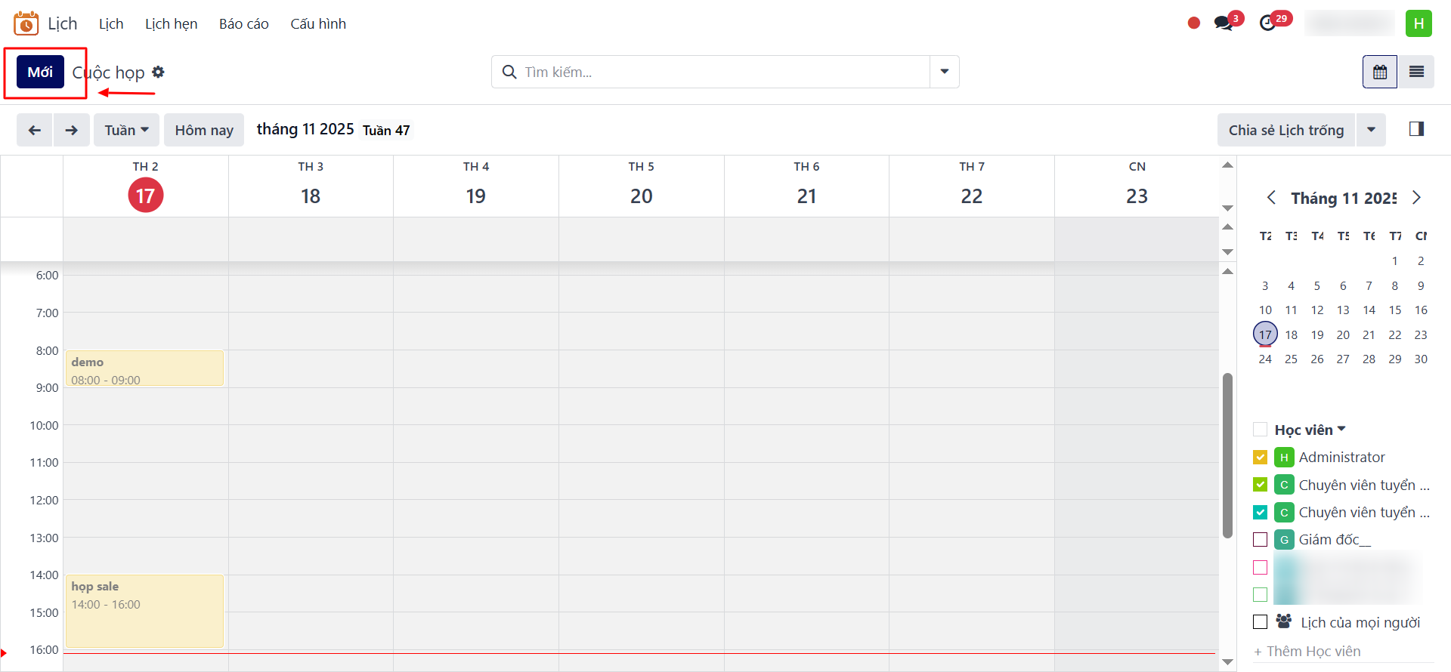1451x672 pixels.
Task: Click the Mới button
Action: coord(40,72)
